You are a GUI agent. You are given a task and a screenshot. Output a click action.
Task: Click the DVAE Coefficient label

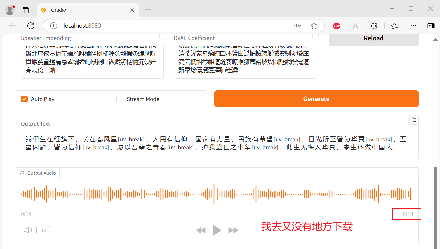(194, 38)
